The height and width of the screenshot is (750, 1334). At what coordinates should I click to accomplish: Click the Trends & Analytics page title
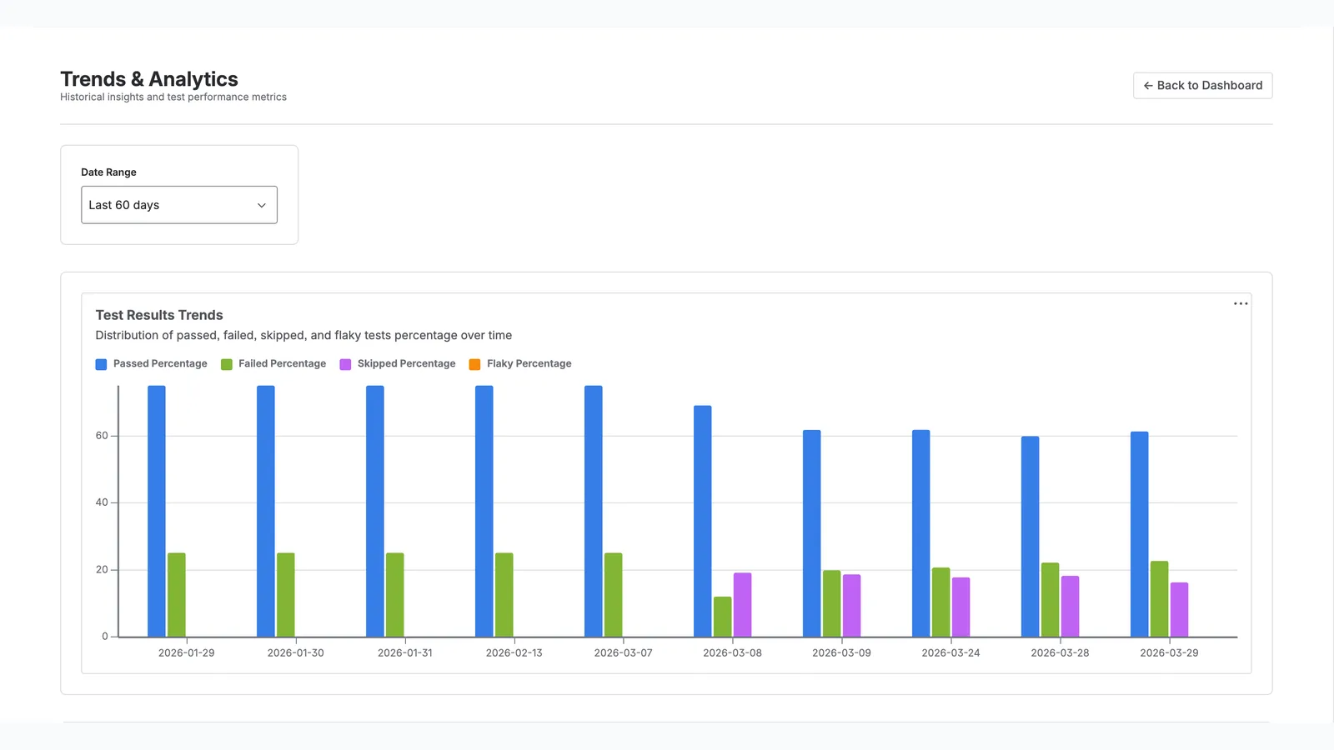click(x=149, y=79)
